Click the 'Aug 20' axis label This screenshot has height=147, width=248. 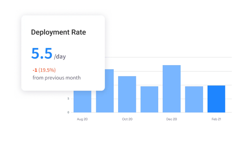click(x=82, y=119)
